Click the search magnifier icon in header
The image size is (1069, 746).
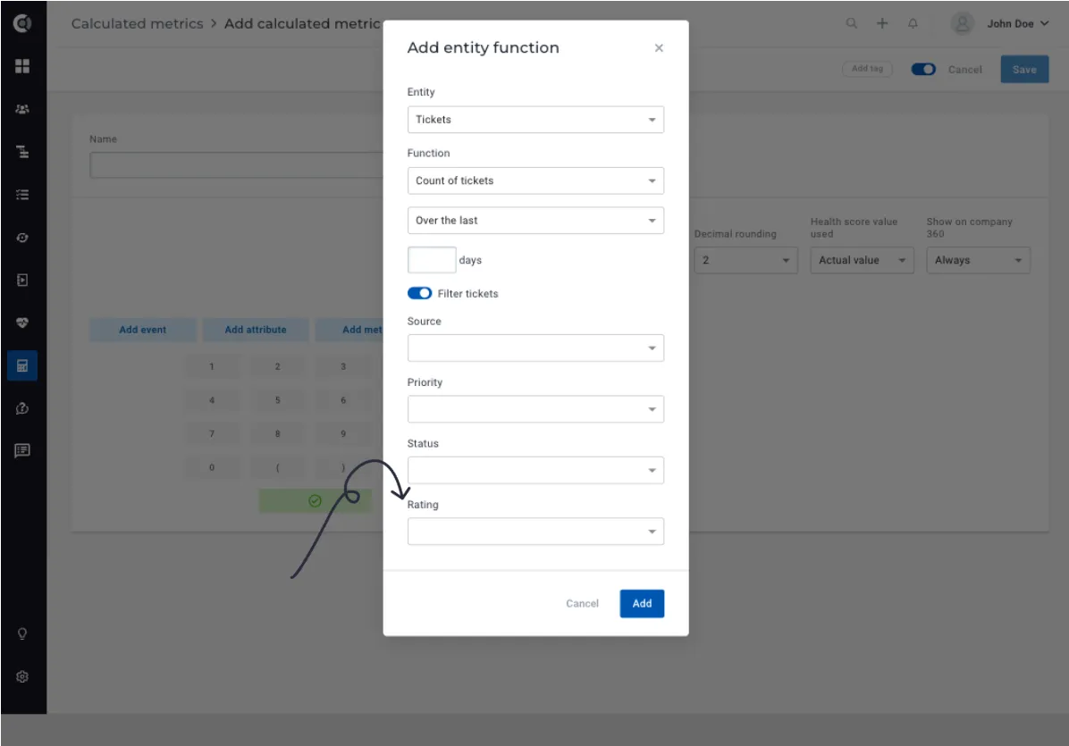852,23
